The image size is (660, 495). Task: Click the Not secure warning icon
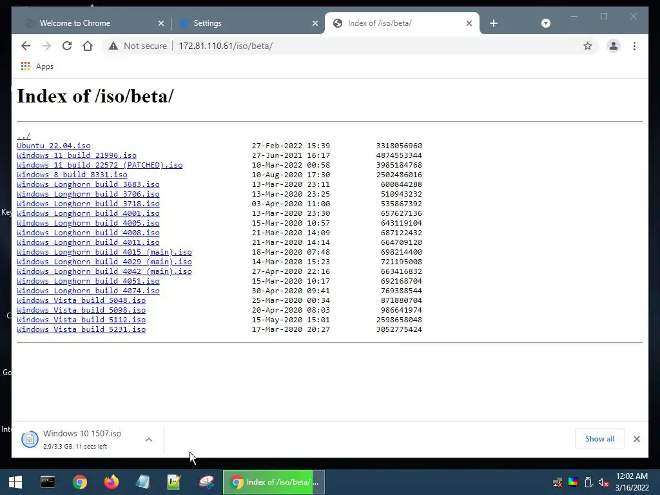113,46
